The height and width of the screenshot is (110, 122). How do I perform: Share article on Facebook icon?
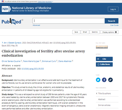[x=104, y=80]
